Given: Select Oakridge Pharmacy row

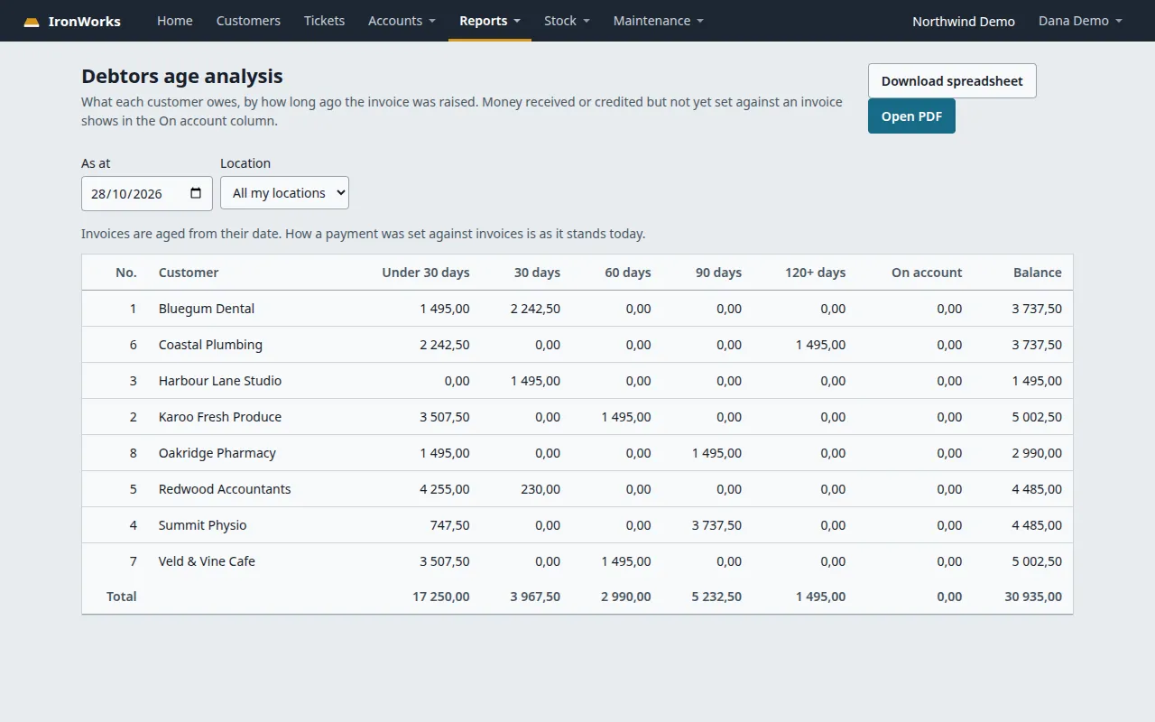Looking at the screenshot, I should tap(577, 453).
